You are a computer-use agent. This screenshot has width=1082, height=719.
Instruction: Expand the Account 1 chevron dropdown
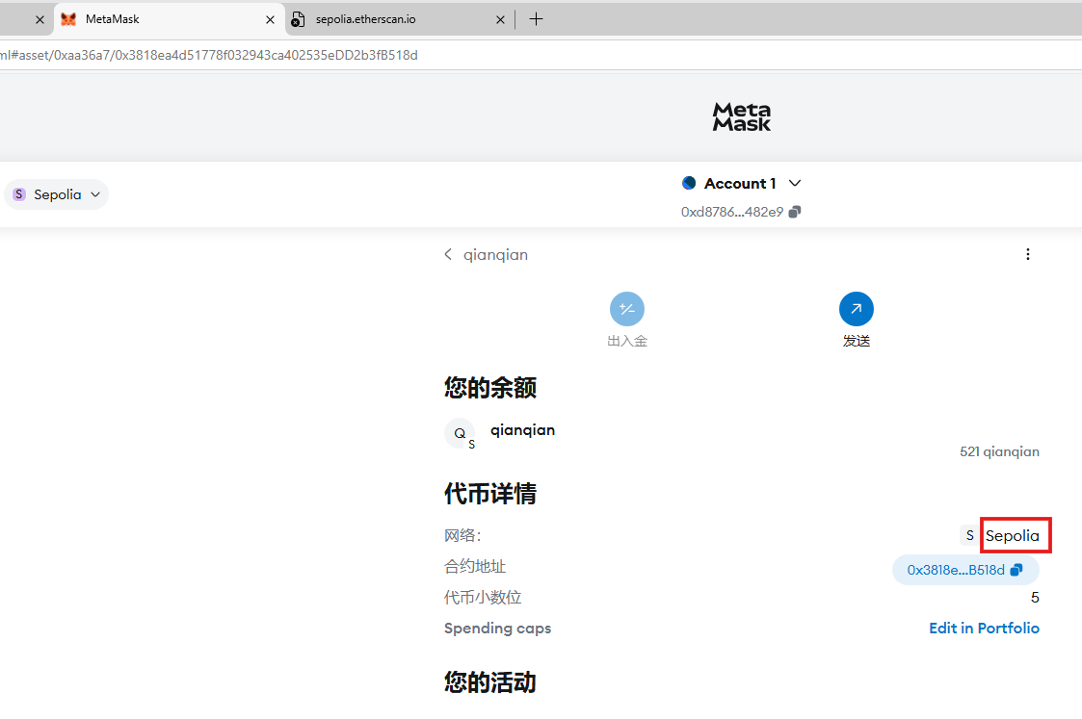pos(795,183)
